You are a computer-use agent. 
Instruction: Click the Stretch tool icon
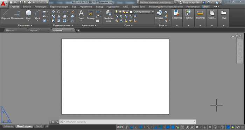(53, 21)
